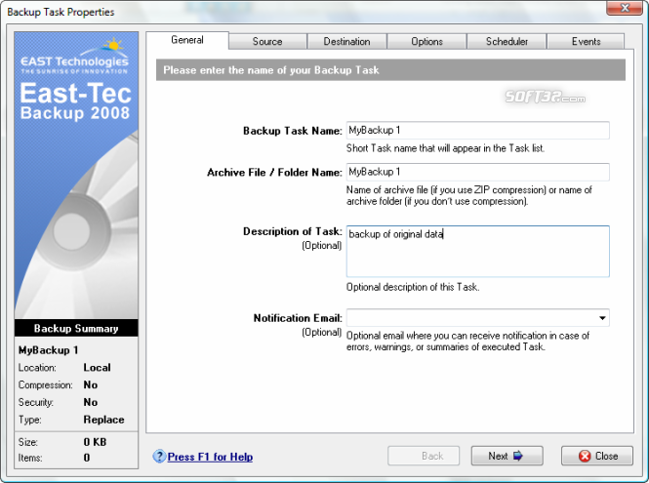This screenshot has height=483, width=649.
Task: Click the Description of Task text area
Action: pos(477,251)
